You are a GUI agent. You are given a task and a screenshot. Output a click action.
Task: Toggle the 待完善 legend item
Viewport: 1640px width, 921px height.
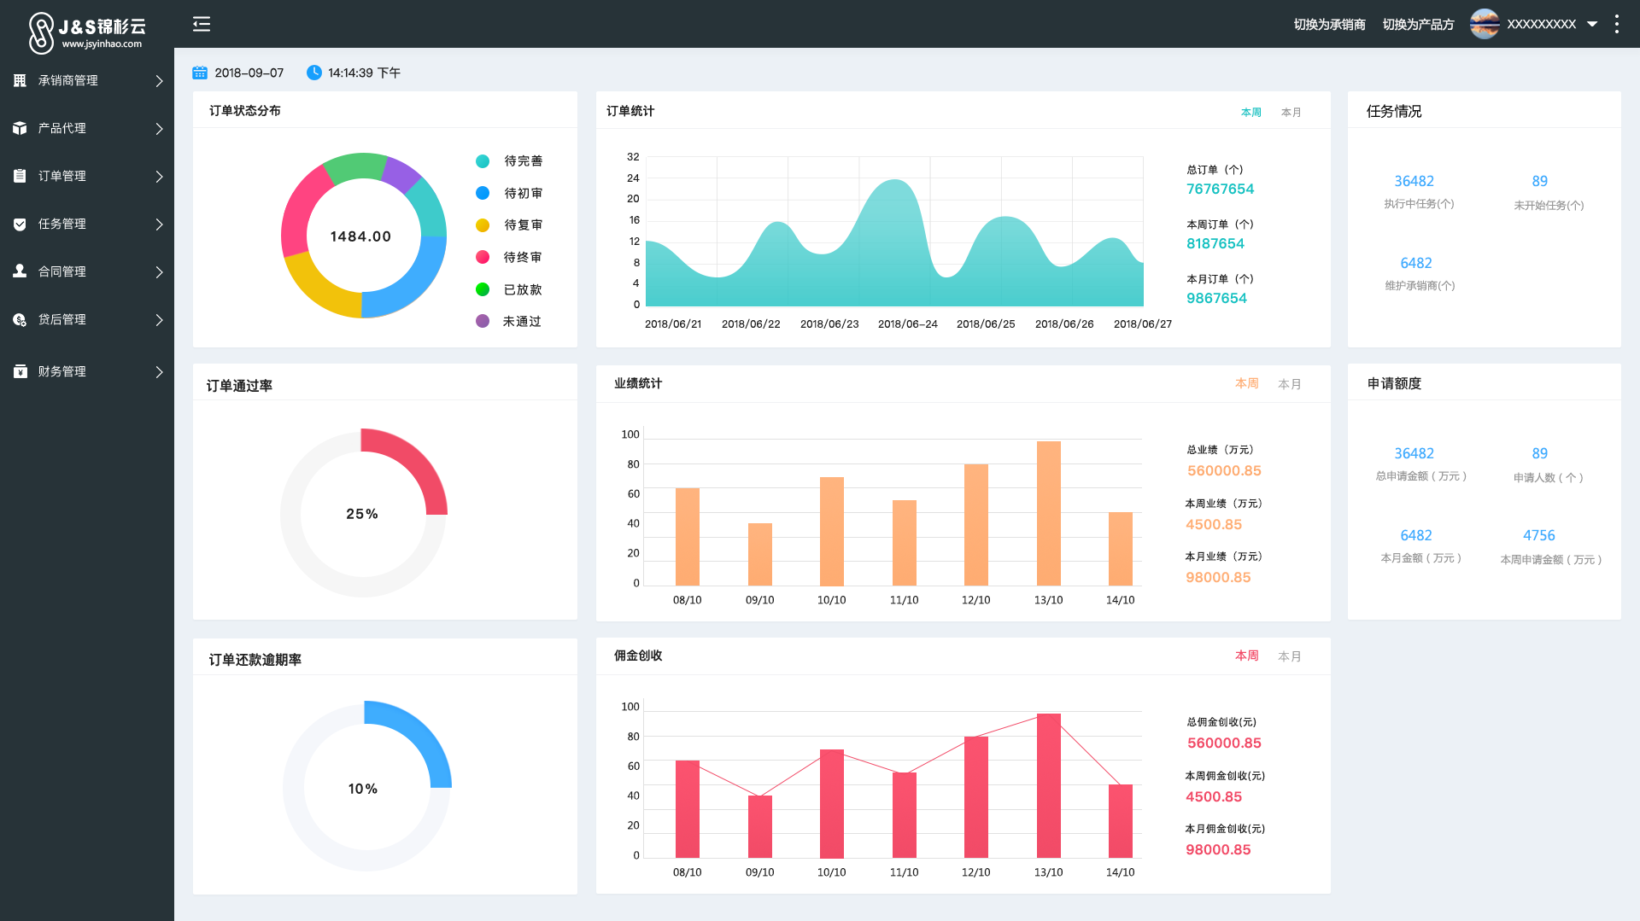click(510, 161)
